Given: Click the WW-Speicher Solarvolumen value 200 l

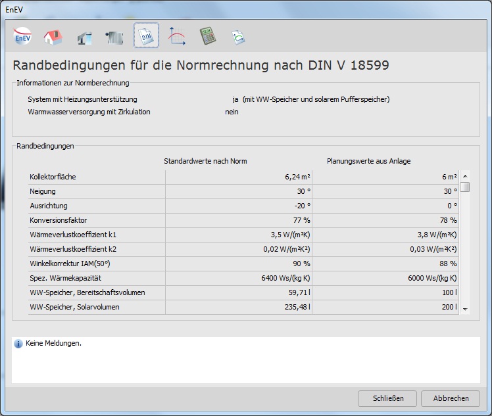Looking at the screenshot, I should click(x=449, y=307).
